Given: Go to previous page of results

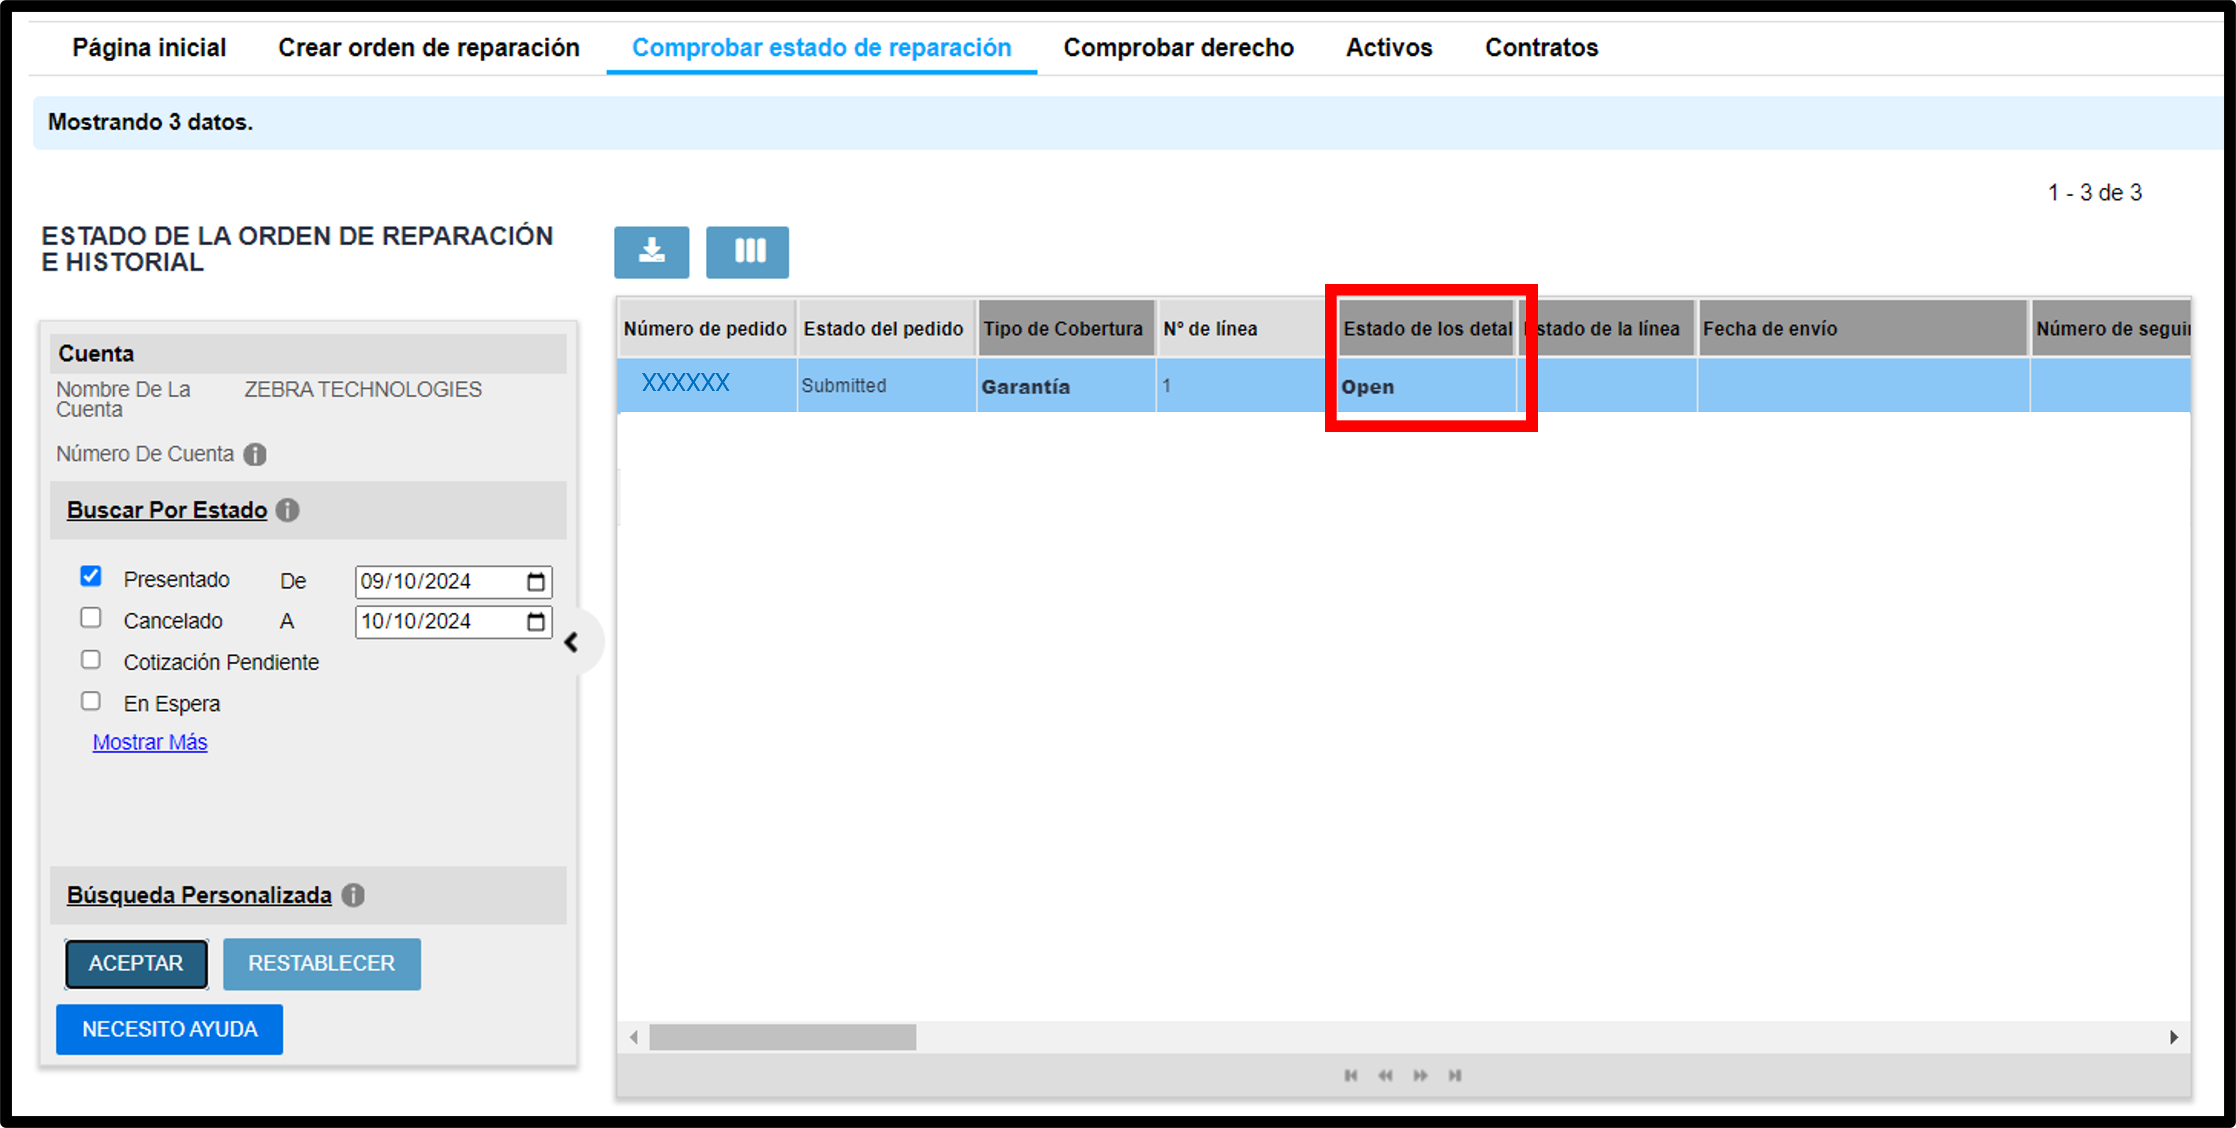Looking at the screenshot, I should click(1385, 1075).
